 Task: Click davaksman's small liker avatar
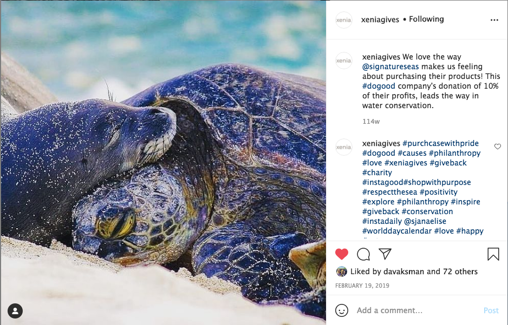click(x=342, y=271)
